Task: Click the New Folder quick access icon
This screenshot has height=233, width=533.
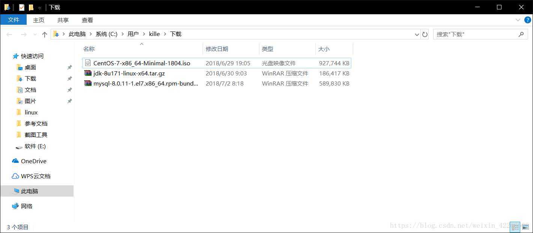Action: tap(31, 7)
